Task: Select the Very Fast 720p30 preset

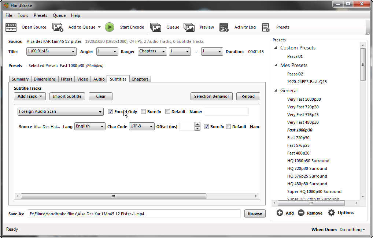Action: click(303, 107)
